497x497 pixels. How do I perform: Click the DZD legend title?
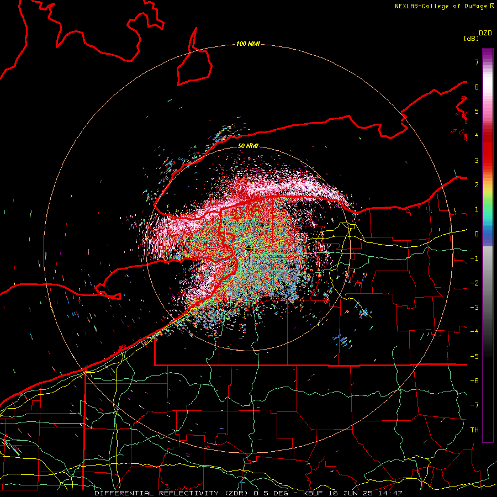pyautogui.click(x=485, y=33)
